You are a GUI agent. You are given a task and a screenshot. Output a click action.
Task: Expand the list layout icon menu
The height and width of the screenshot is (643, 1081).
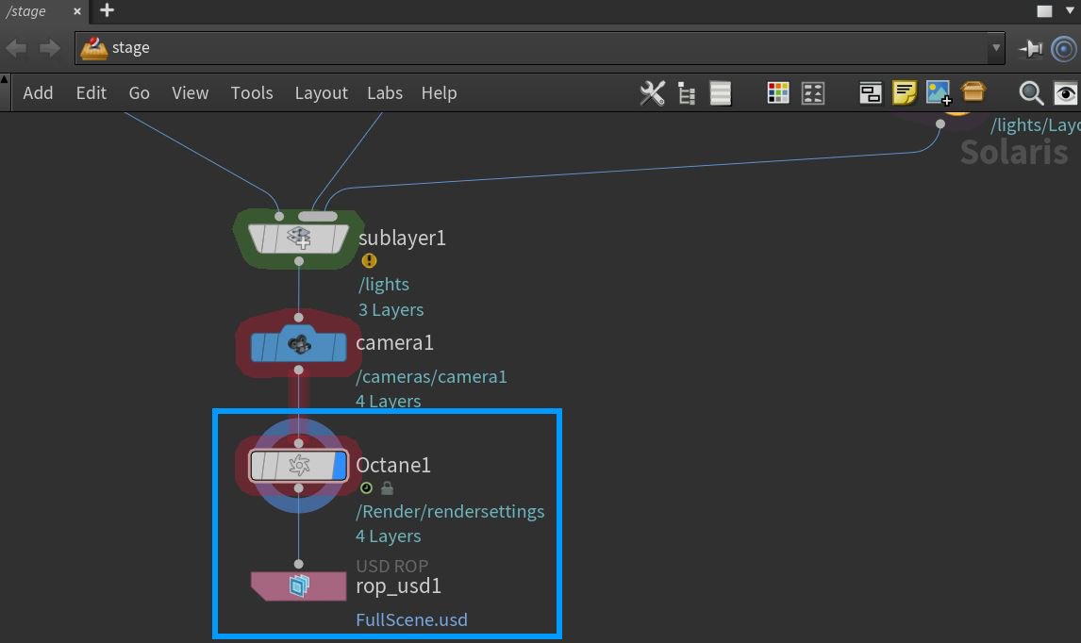tap(720, 92)
